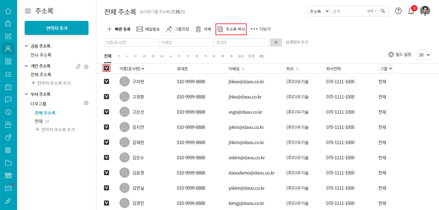The height and width of the screenshot is (210, 439).
Task: Open the 20 rows-per-page dropdown
Action: click(x=424, y=55)
